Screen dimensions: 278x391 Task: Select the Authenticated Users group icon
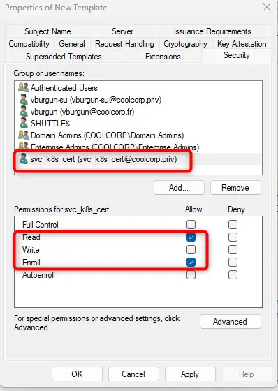click(x=24, y=87)
